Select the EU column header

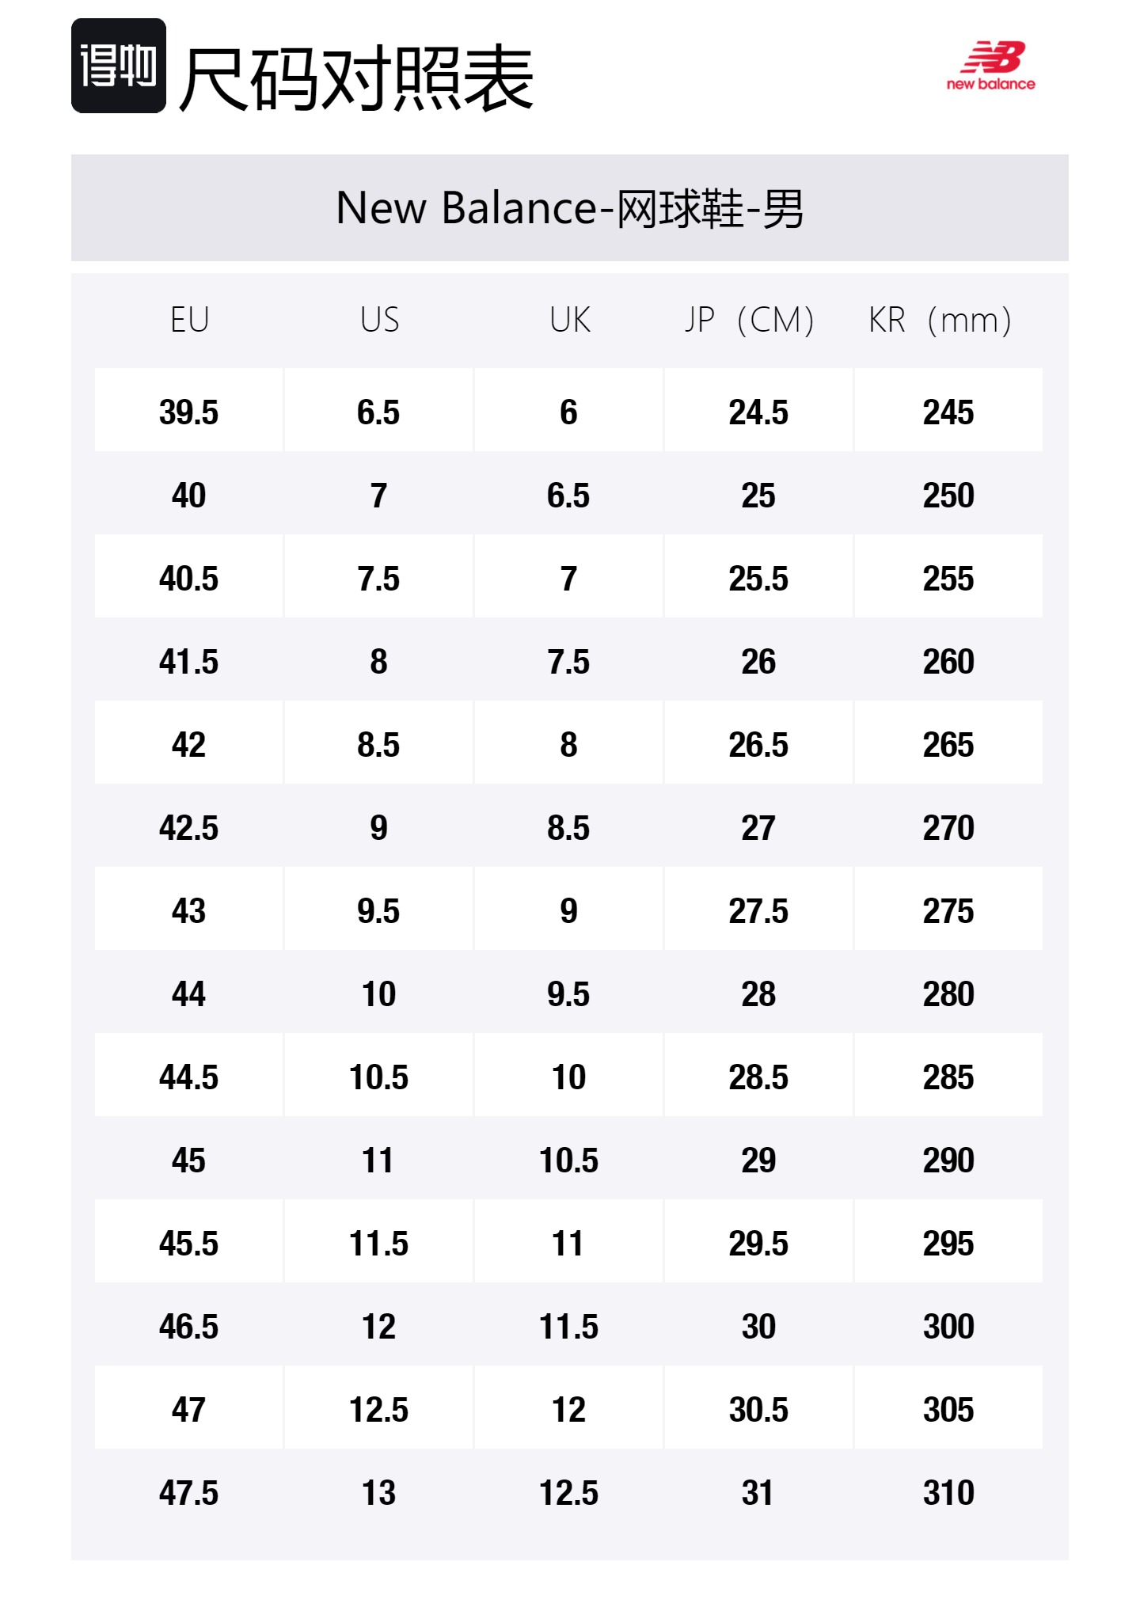pos(189,320)
